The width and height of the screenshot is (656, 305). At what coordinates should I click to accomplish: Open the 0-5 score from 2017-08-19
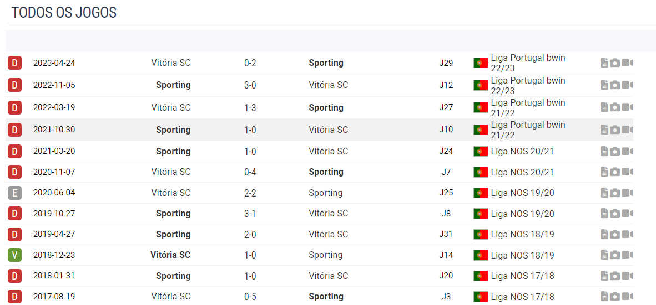(250, 297)
